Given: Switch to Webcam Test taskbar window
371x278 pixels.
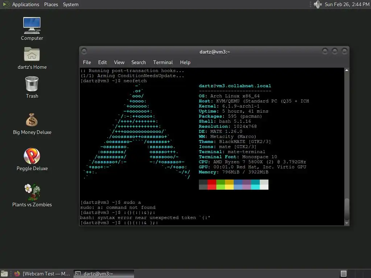Looking at the screenshot, I should pos(42,274).
